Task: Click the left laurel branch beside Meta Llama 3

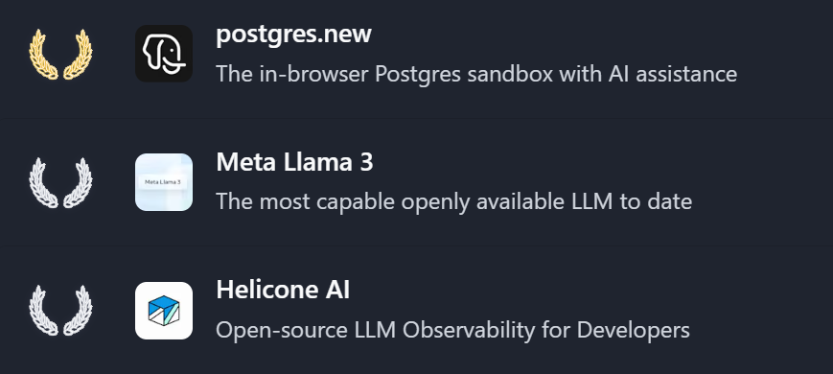Action: pos(43,183)
